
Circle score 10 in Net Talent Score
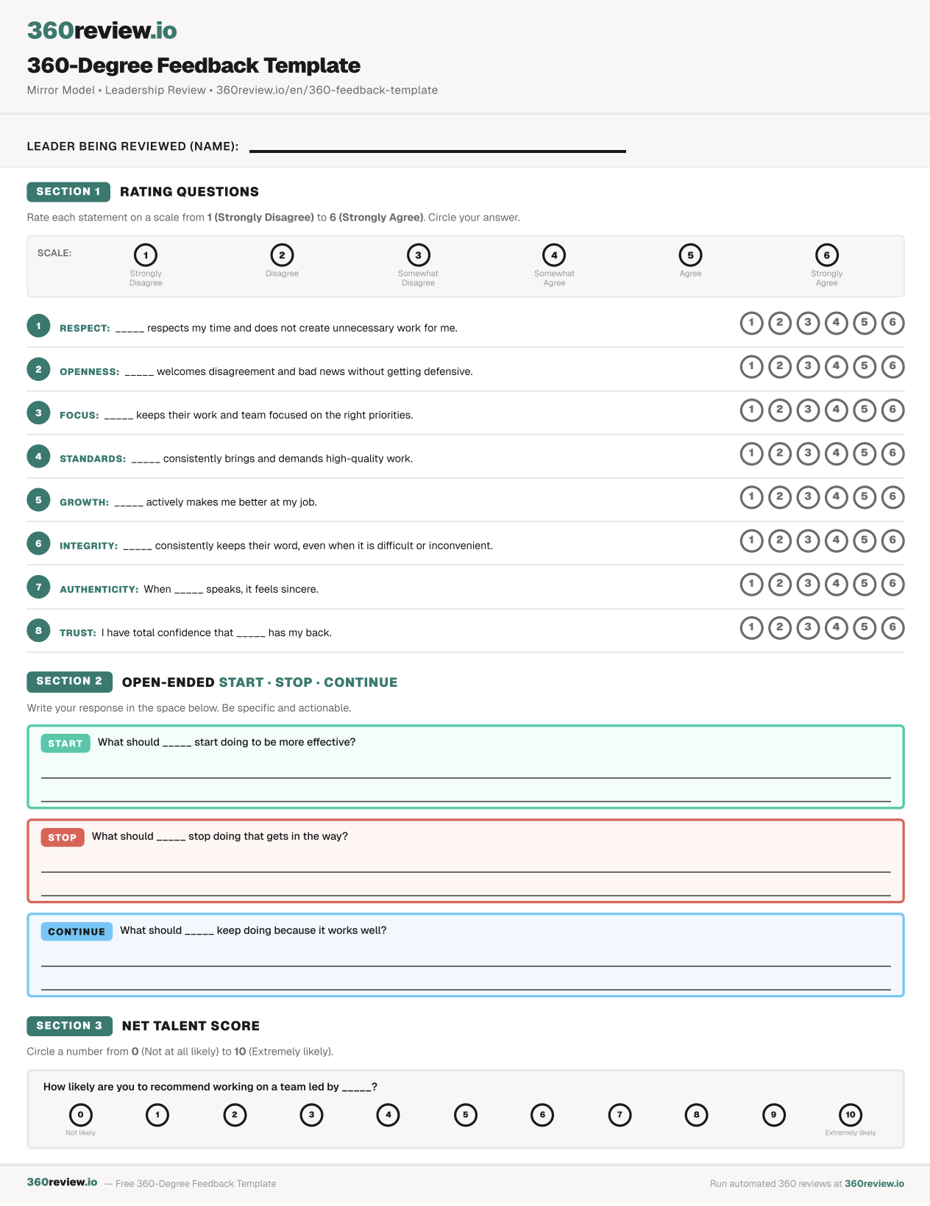[851, 1115]
